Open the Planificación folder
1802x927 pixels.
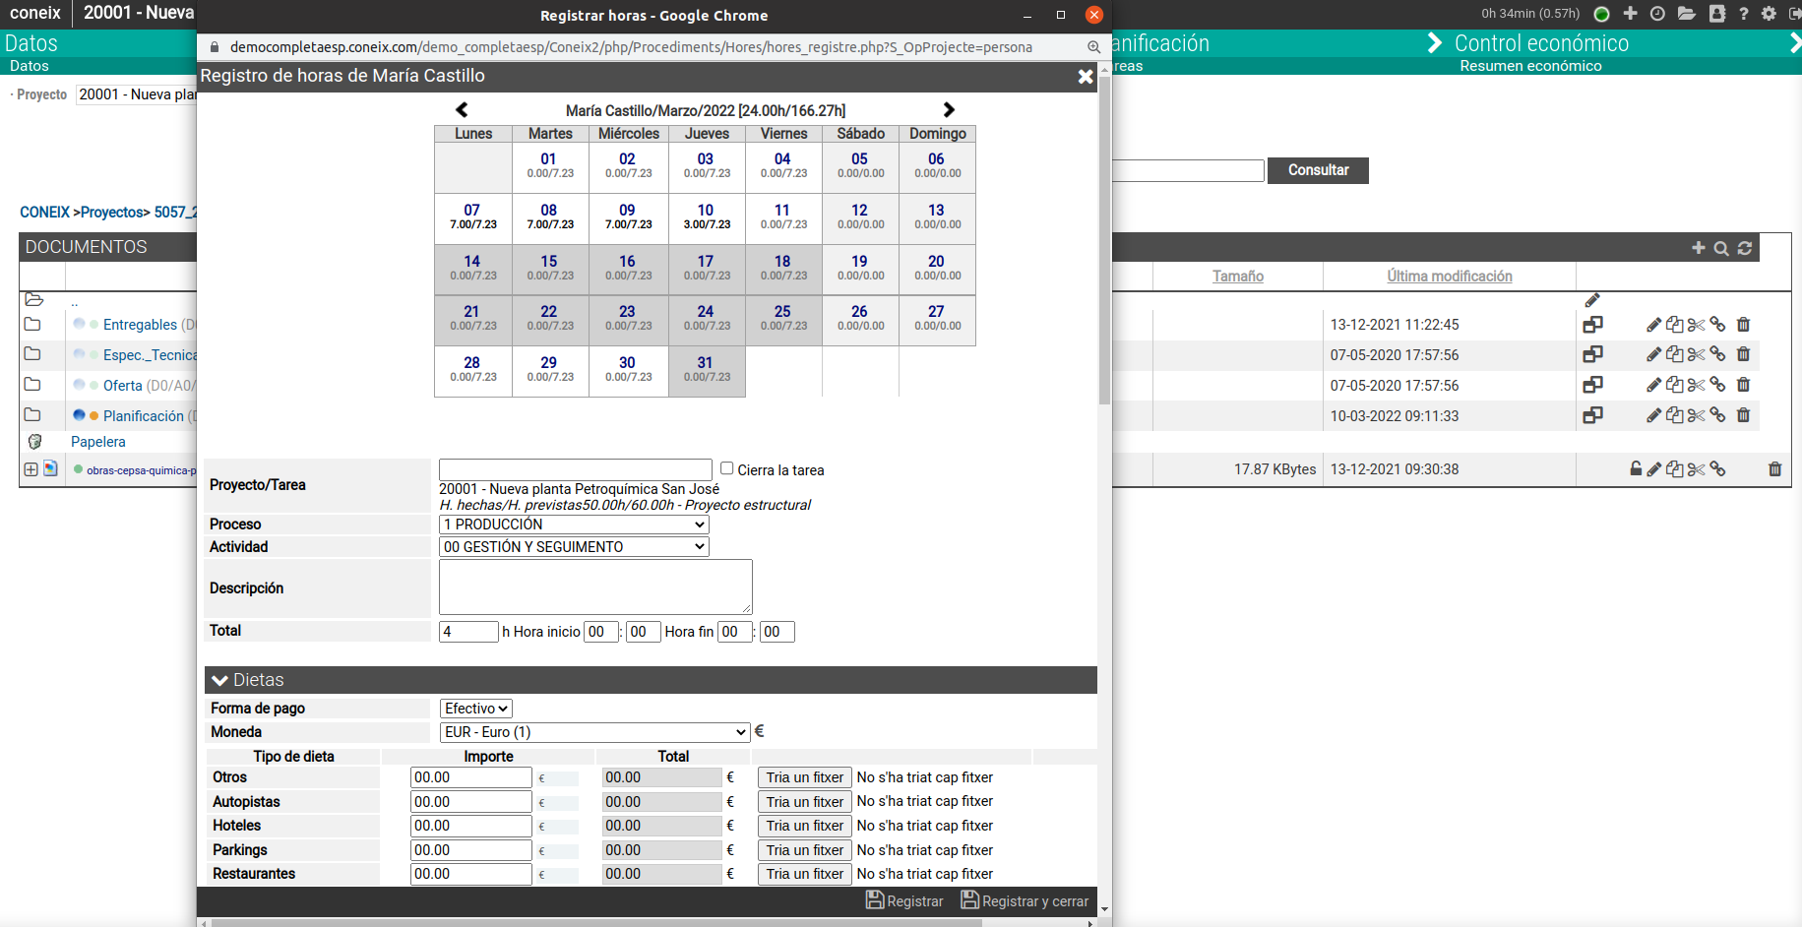click(x=144, y=416)
